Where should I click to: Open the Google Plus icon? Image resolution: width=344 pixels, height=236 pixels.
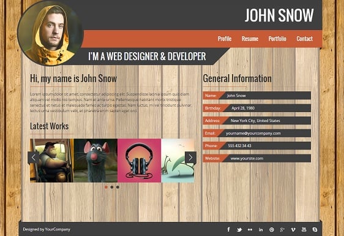click(282, 230)
